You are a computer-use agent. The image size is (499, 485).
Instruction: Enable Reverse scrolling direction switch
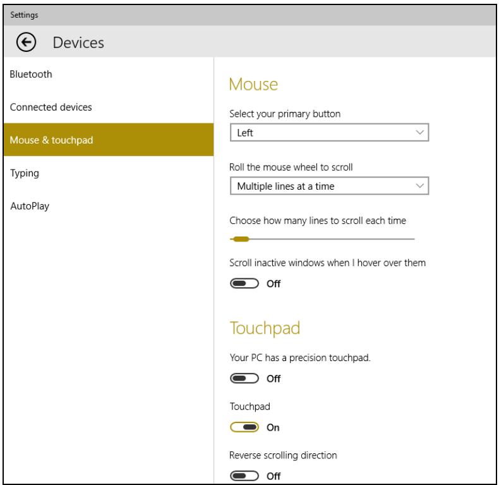click(x=244, y=476)
